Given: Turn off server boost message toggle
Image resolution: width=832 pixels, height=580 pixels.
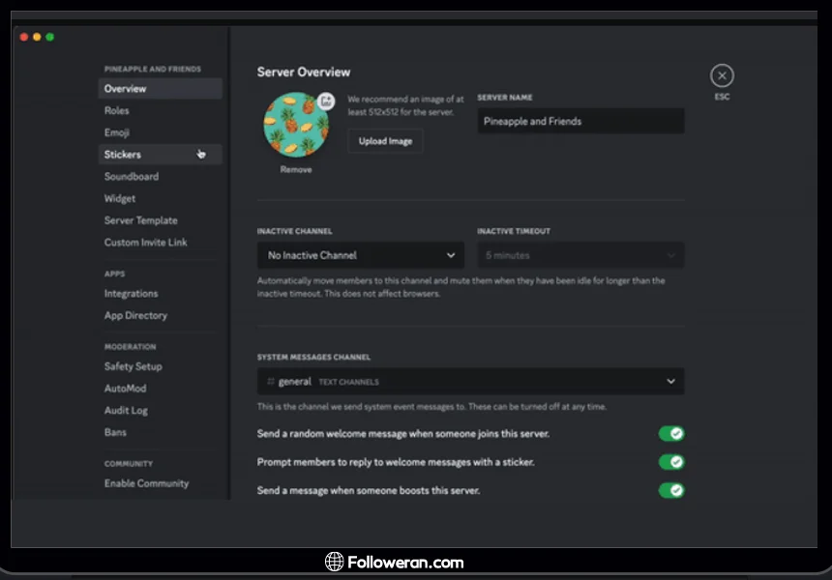Looking at the screenshot, I should coord(670,490).
